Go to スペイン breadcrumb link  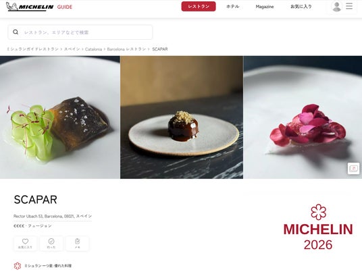(x=72, y=49)
